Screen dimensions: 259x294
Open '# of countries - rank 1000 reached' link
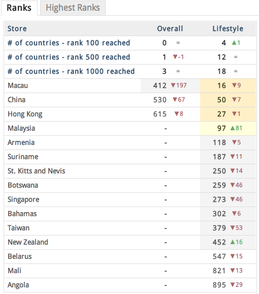(x=71, y=71)
